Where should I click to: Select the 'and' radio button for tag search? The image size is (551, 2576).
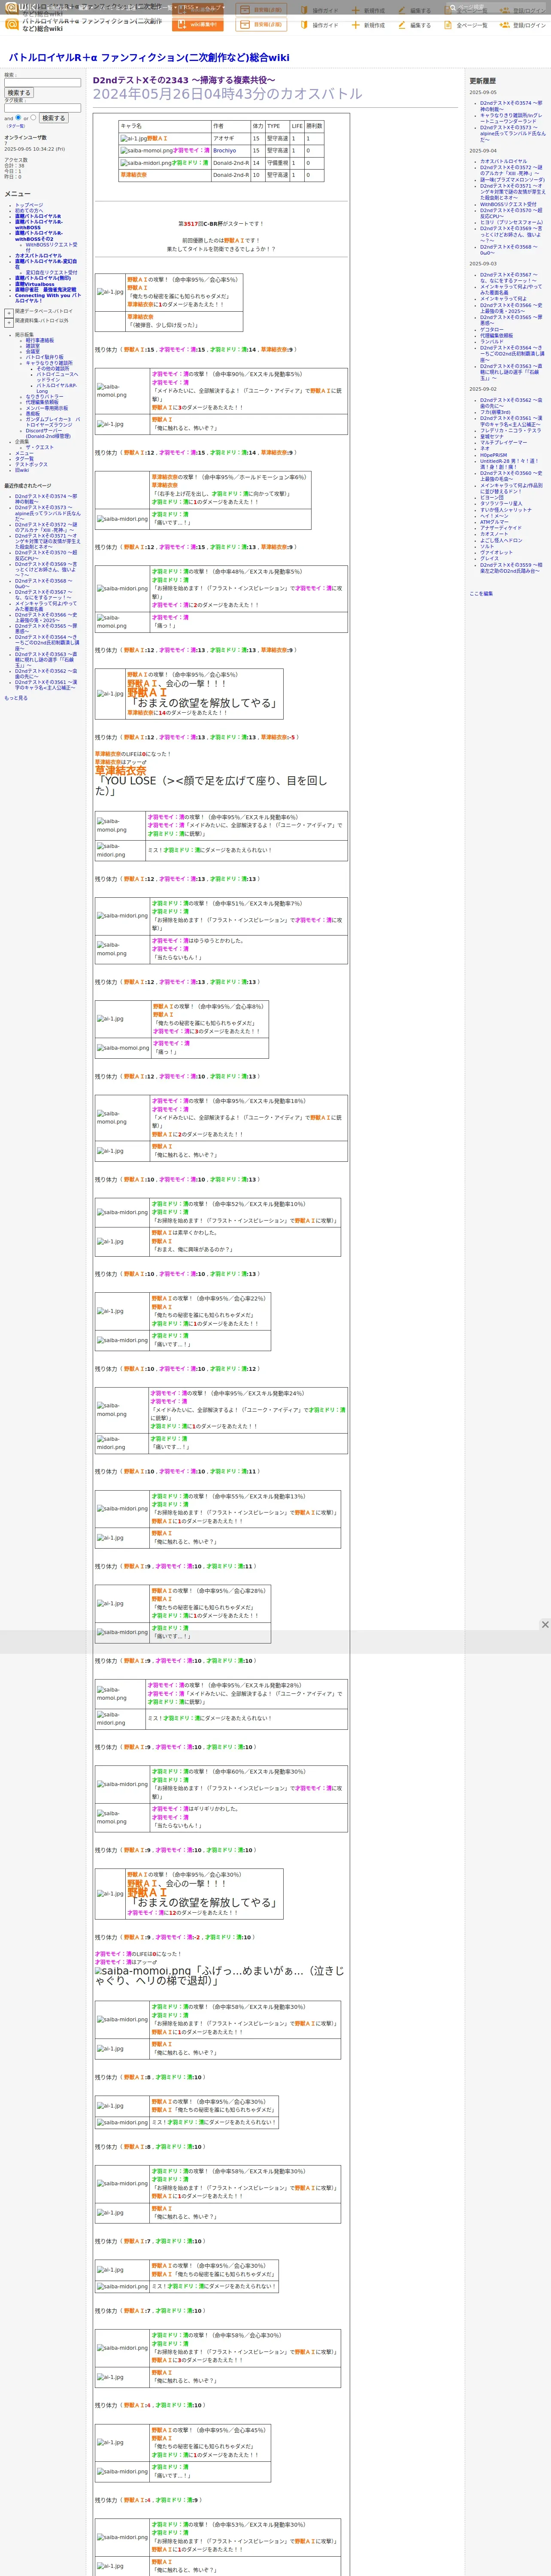pos(19,118)
